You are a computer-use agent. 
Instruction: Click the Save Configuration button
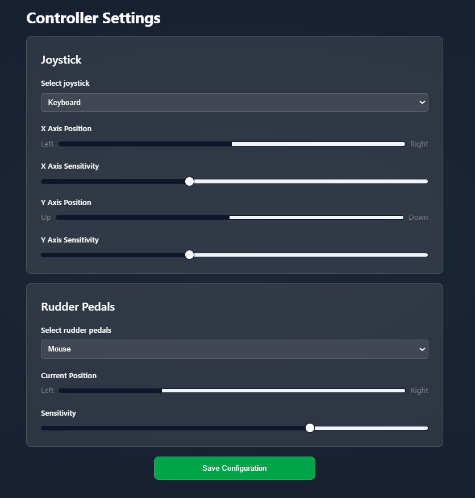click(234, 468)
